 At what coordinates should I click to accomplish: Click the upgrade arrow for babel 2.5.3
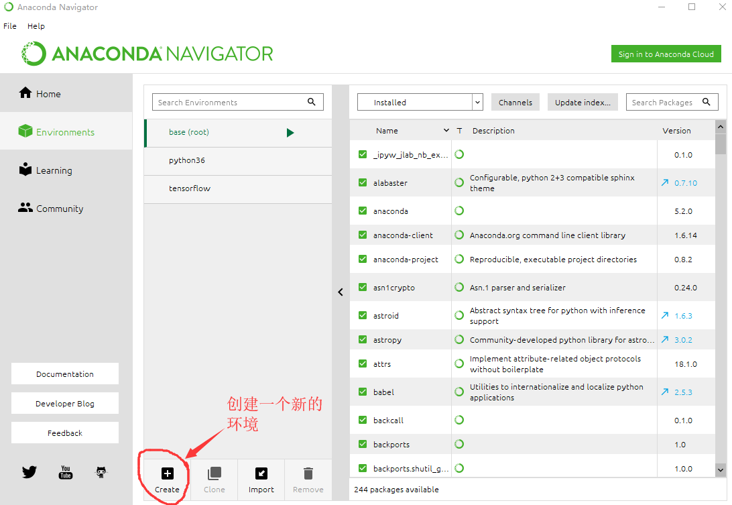[665, 392]
